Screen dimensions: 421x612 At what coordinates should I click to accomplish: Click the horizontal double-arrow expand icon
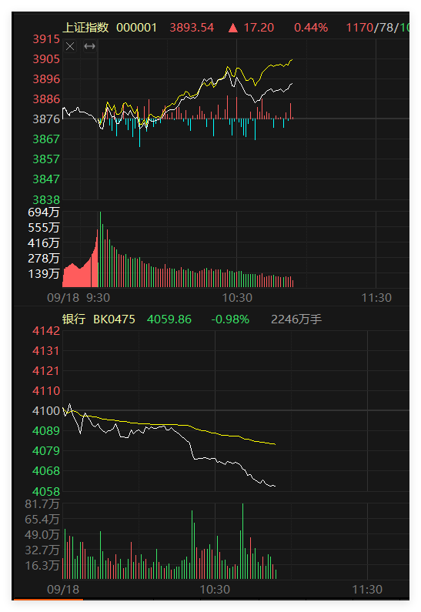pos(90,46)
